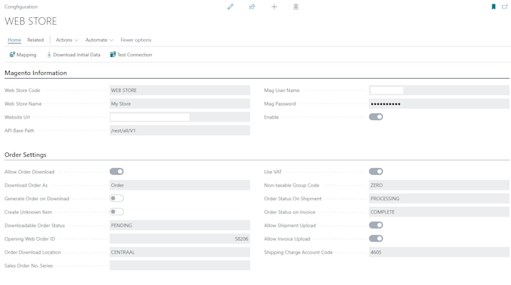Toggle the Use VAT switch

pyautogui.click(x=376, y=172)
